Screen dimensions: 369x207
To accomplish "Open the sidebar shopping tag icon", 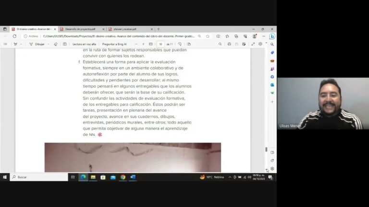I will pos(272,53).
